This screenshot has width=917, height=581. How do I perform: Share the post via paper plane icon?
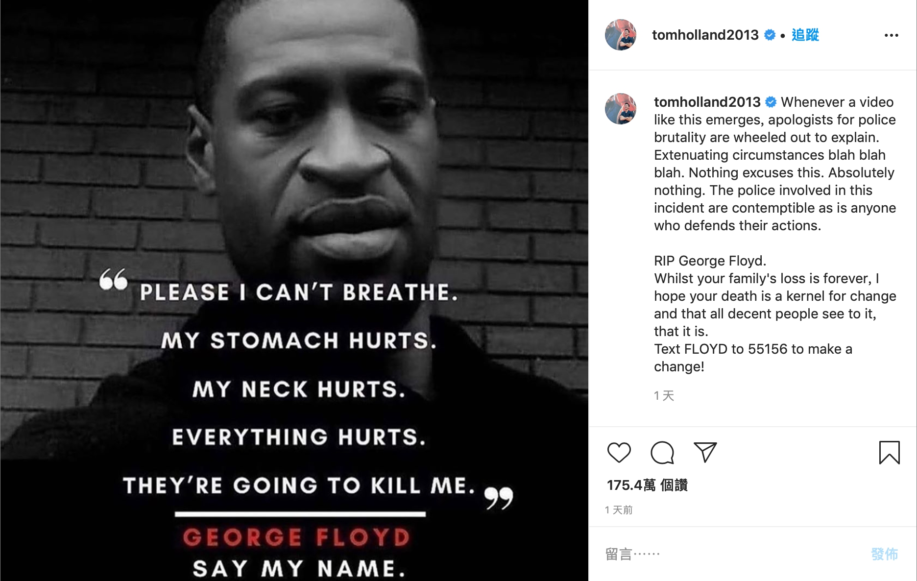(x=705, y=452)
